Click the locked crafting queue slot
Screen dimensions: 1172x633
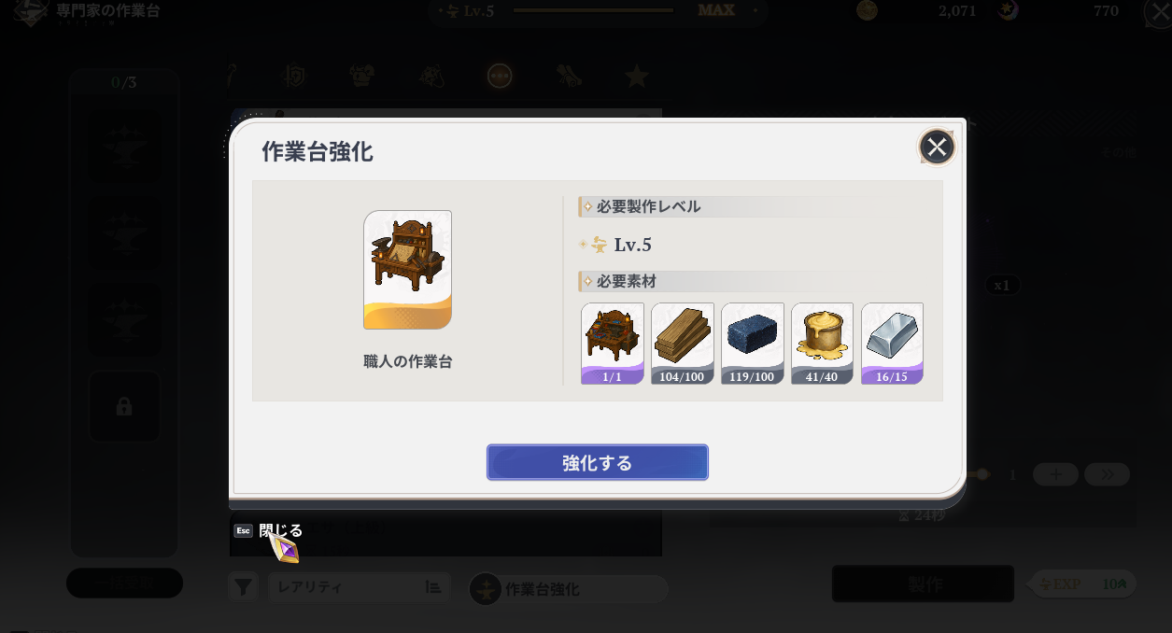click(x=124, y=407)
